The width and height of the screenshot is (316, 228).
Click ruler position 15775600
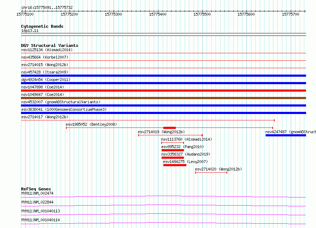pos(246,14)
